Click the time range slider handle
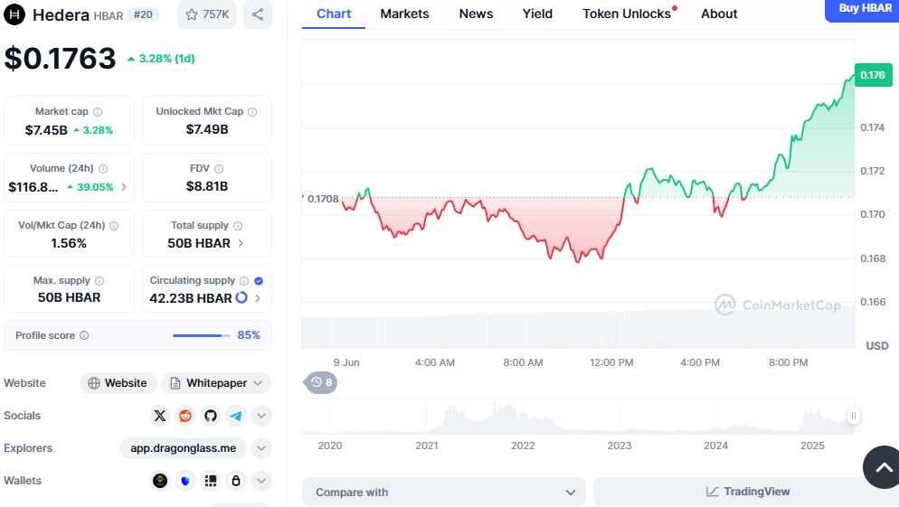The width and height of the screenshot is (899, 507). [853, 416]
